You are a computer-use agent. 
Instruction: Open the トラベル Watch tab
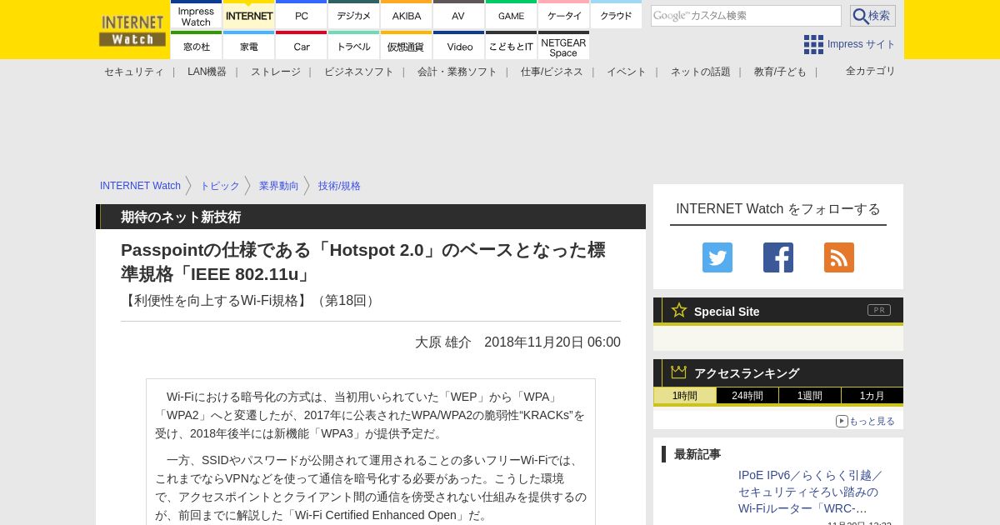[354, 46]
